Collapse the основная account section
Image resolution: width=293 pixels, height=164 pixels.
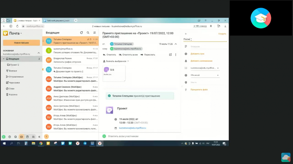(x=39, y=53)
